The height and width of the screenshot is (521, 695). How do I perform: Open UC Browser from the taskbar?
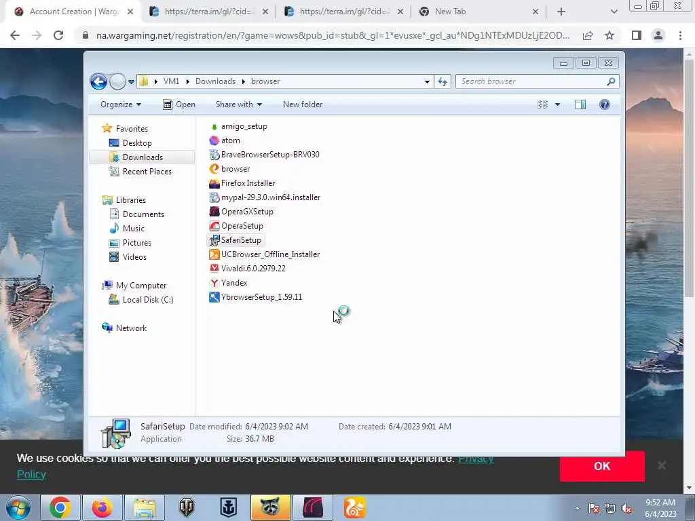pyautogui.click(x=354, y=507)
